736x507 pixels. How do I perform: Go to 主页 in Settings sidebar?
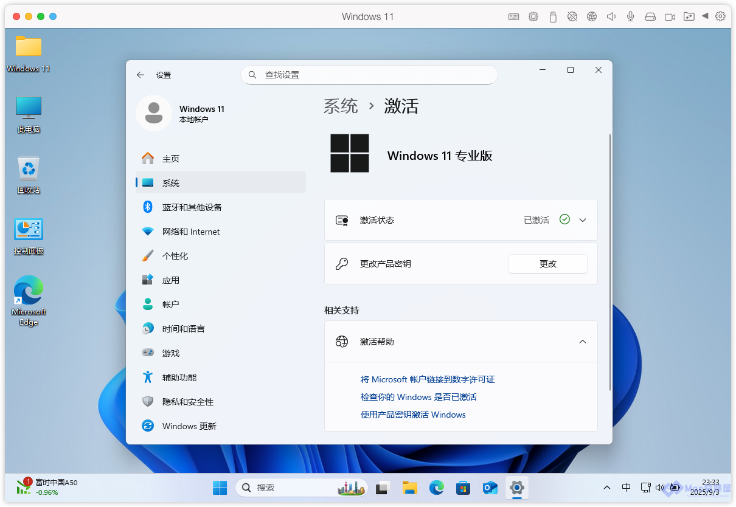(220, 159)
